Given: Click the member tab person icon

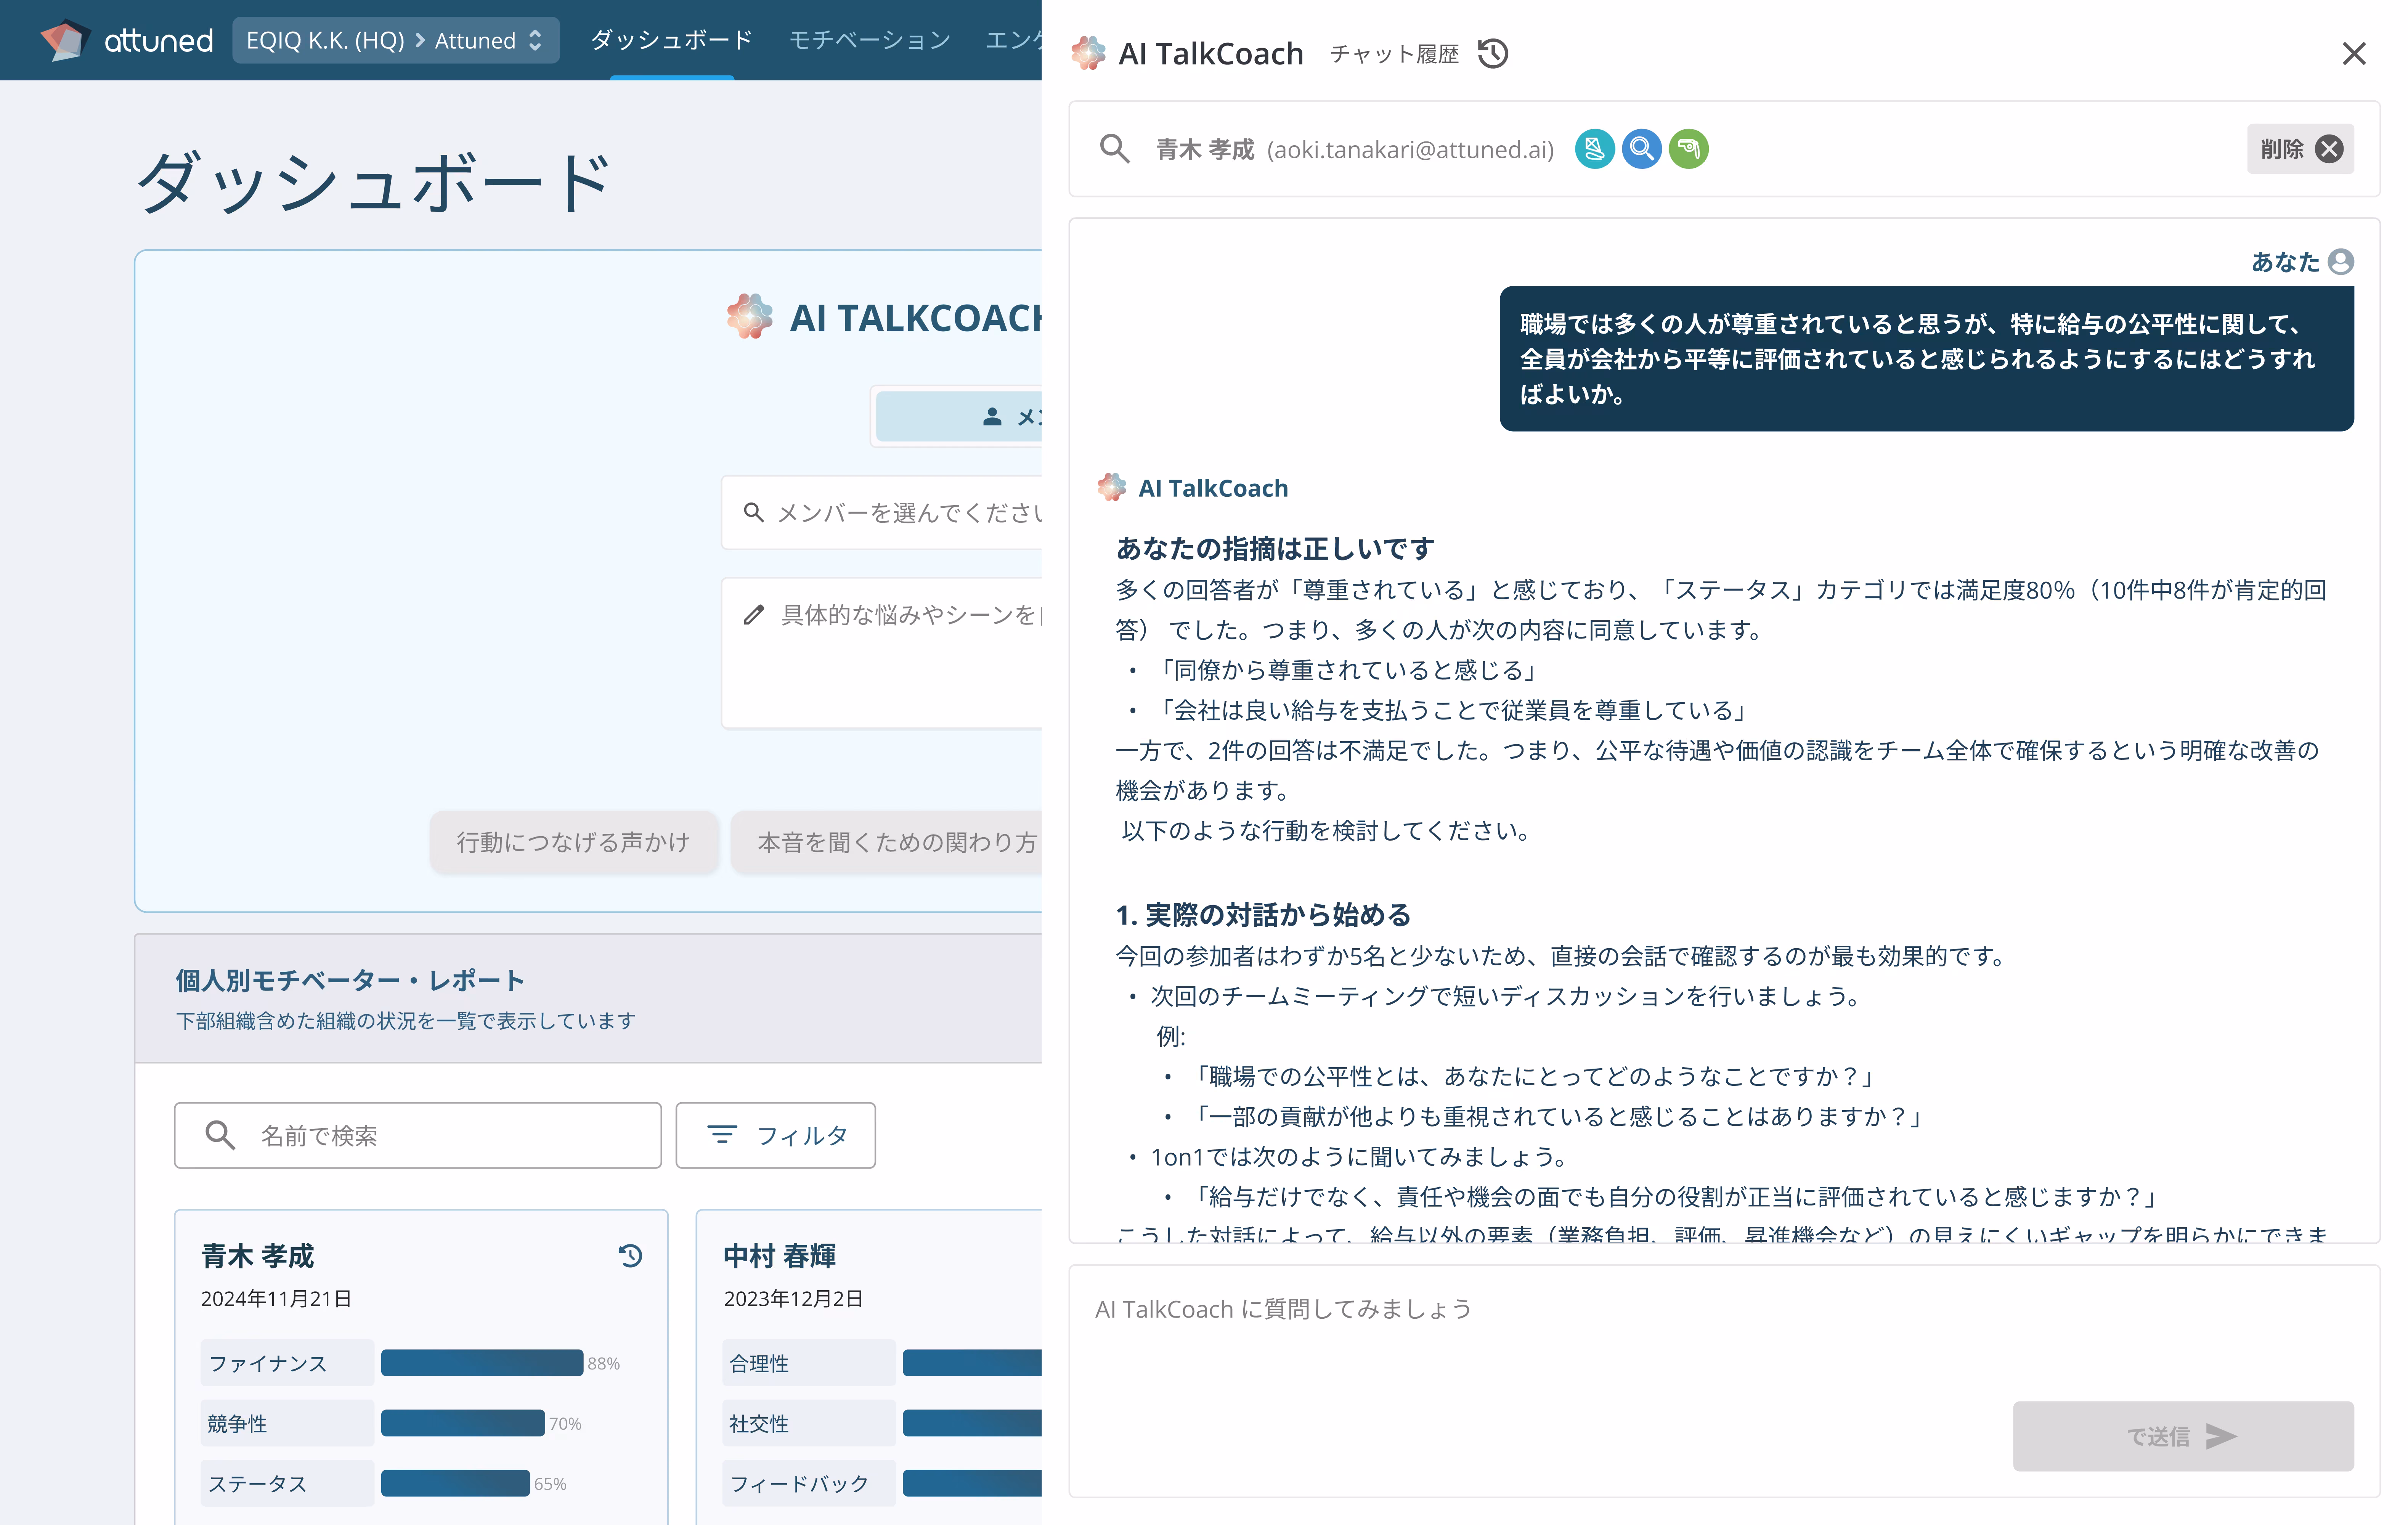Looking at the screenshot, I should click(992, 417).
